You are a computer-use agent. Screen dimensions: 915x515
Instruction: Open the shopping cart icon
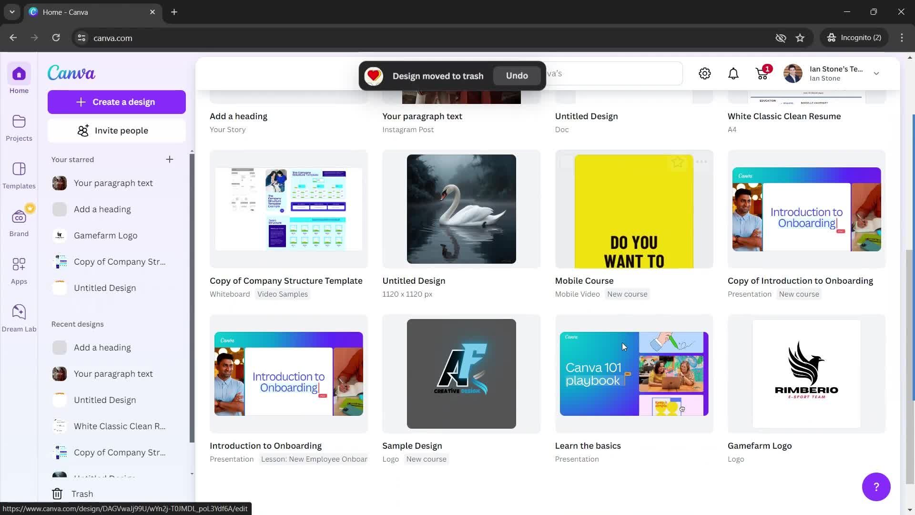762,73
